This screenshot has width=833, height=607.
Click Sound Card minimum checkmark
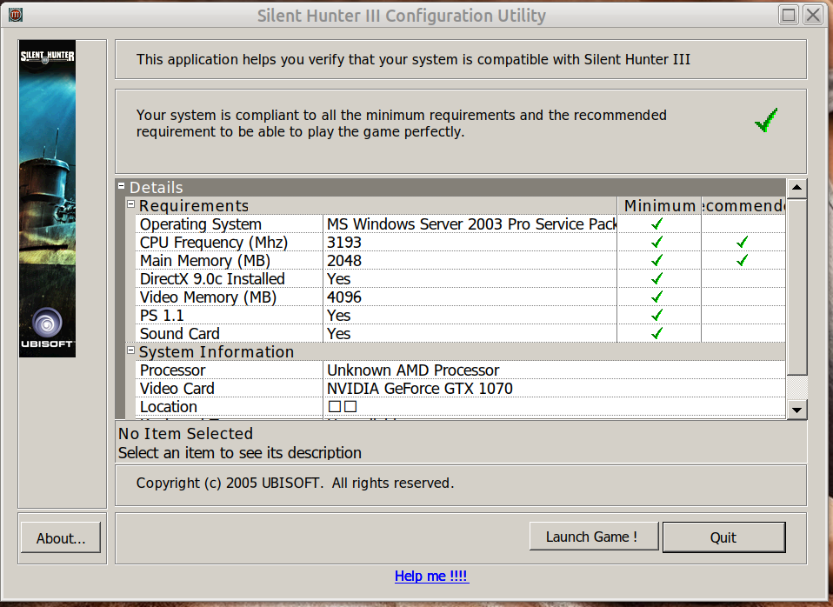coord(657,333)
